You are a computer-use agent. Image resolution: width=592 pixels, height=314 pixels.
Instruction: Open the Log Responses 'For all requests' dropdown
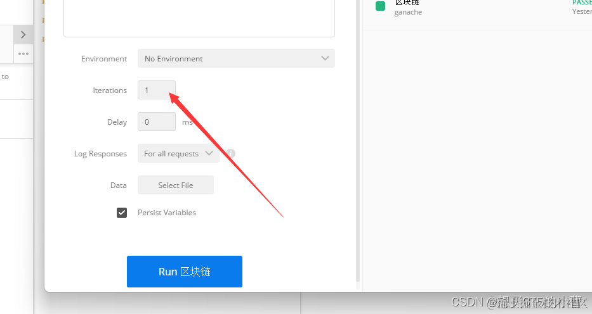click(x=178, y=153)
